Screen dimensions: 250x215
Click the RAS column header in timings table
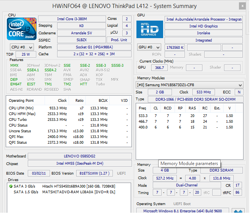(x=192, y=108)
